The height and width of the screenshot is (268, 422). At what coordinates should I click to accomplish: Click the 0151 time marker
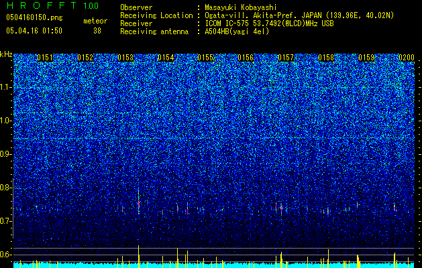pos(45,58)
